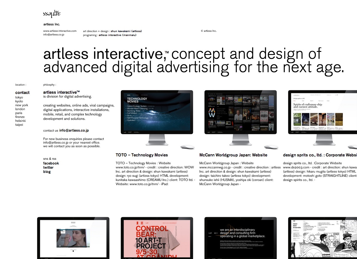Click the 'location :' label
357x259 pixels.
21,84
